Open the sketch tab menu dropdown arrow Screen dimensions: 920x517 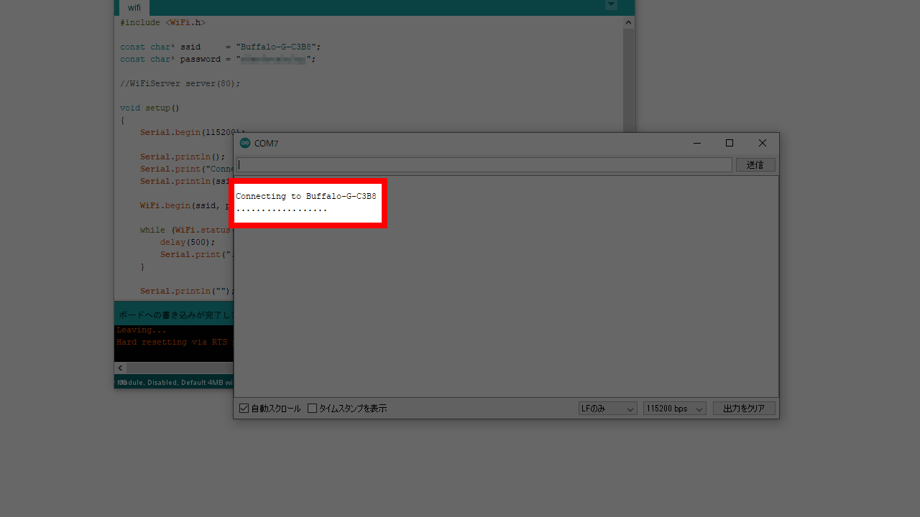[611, 5]
